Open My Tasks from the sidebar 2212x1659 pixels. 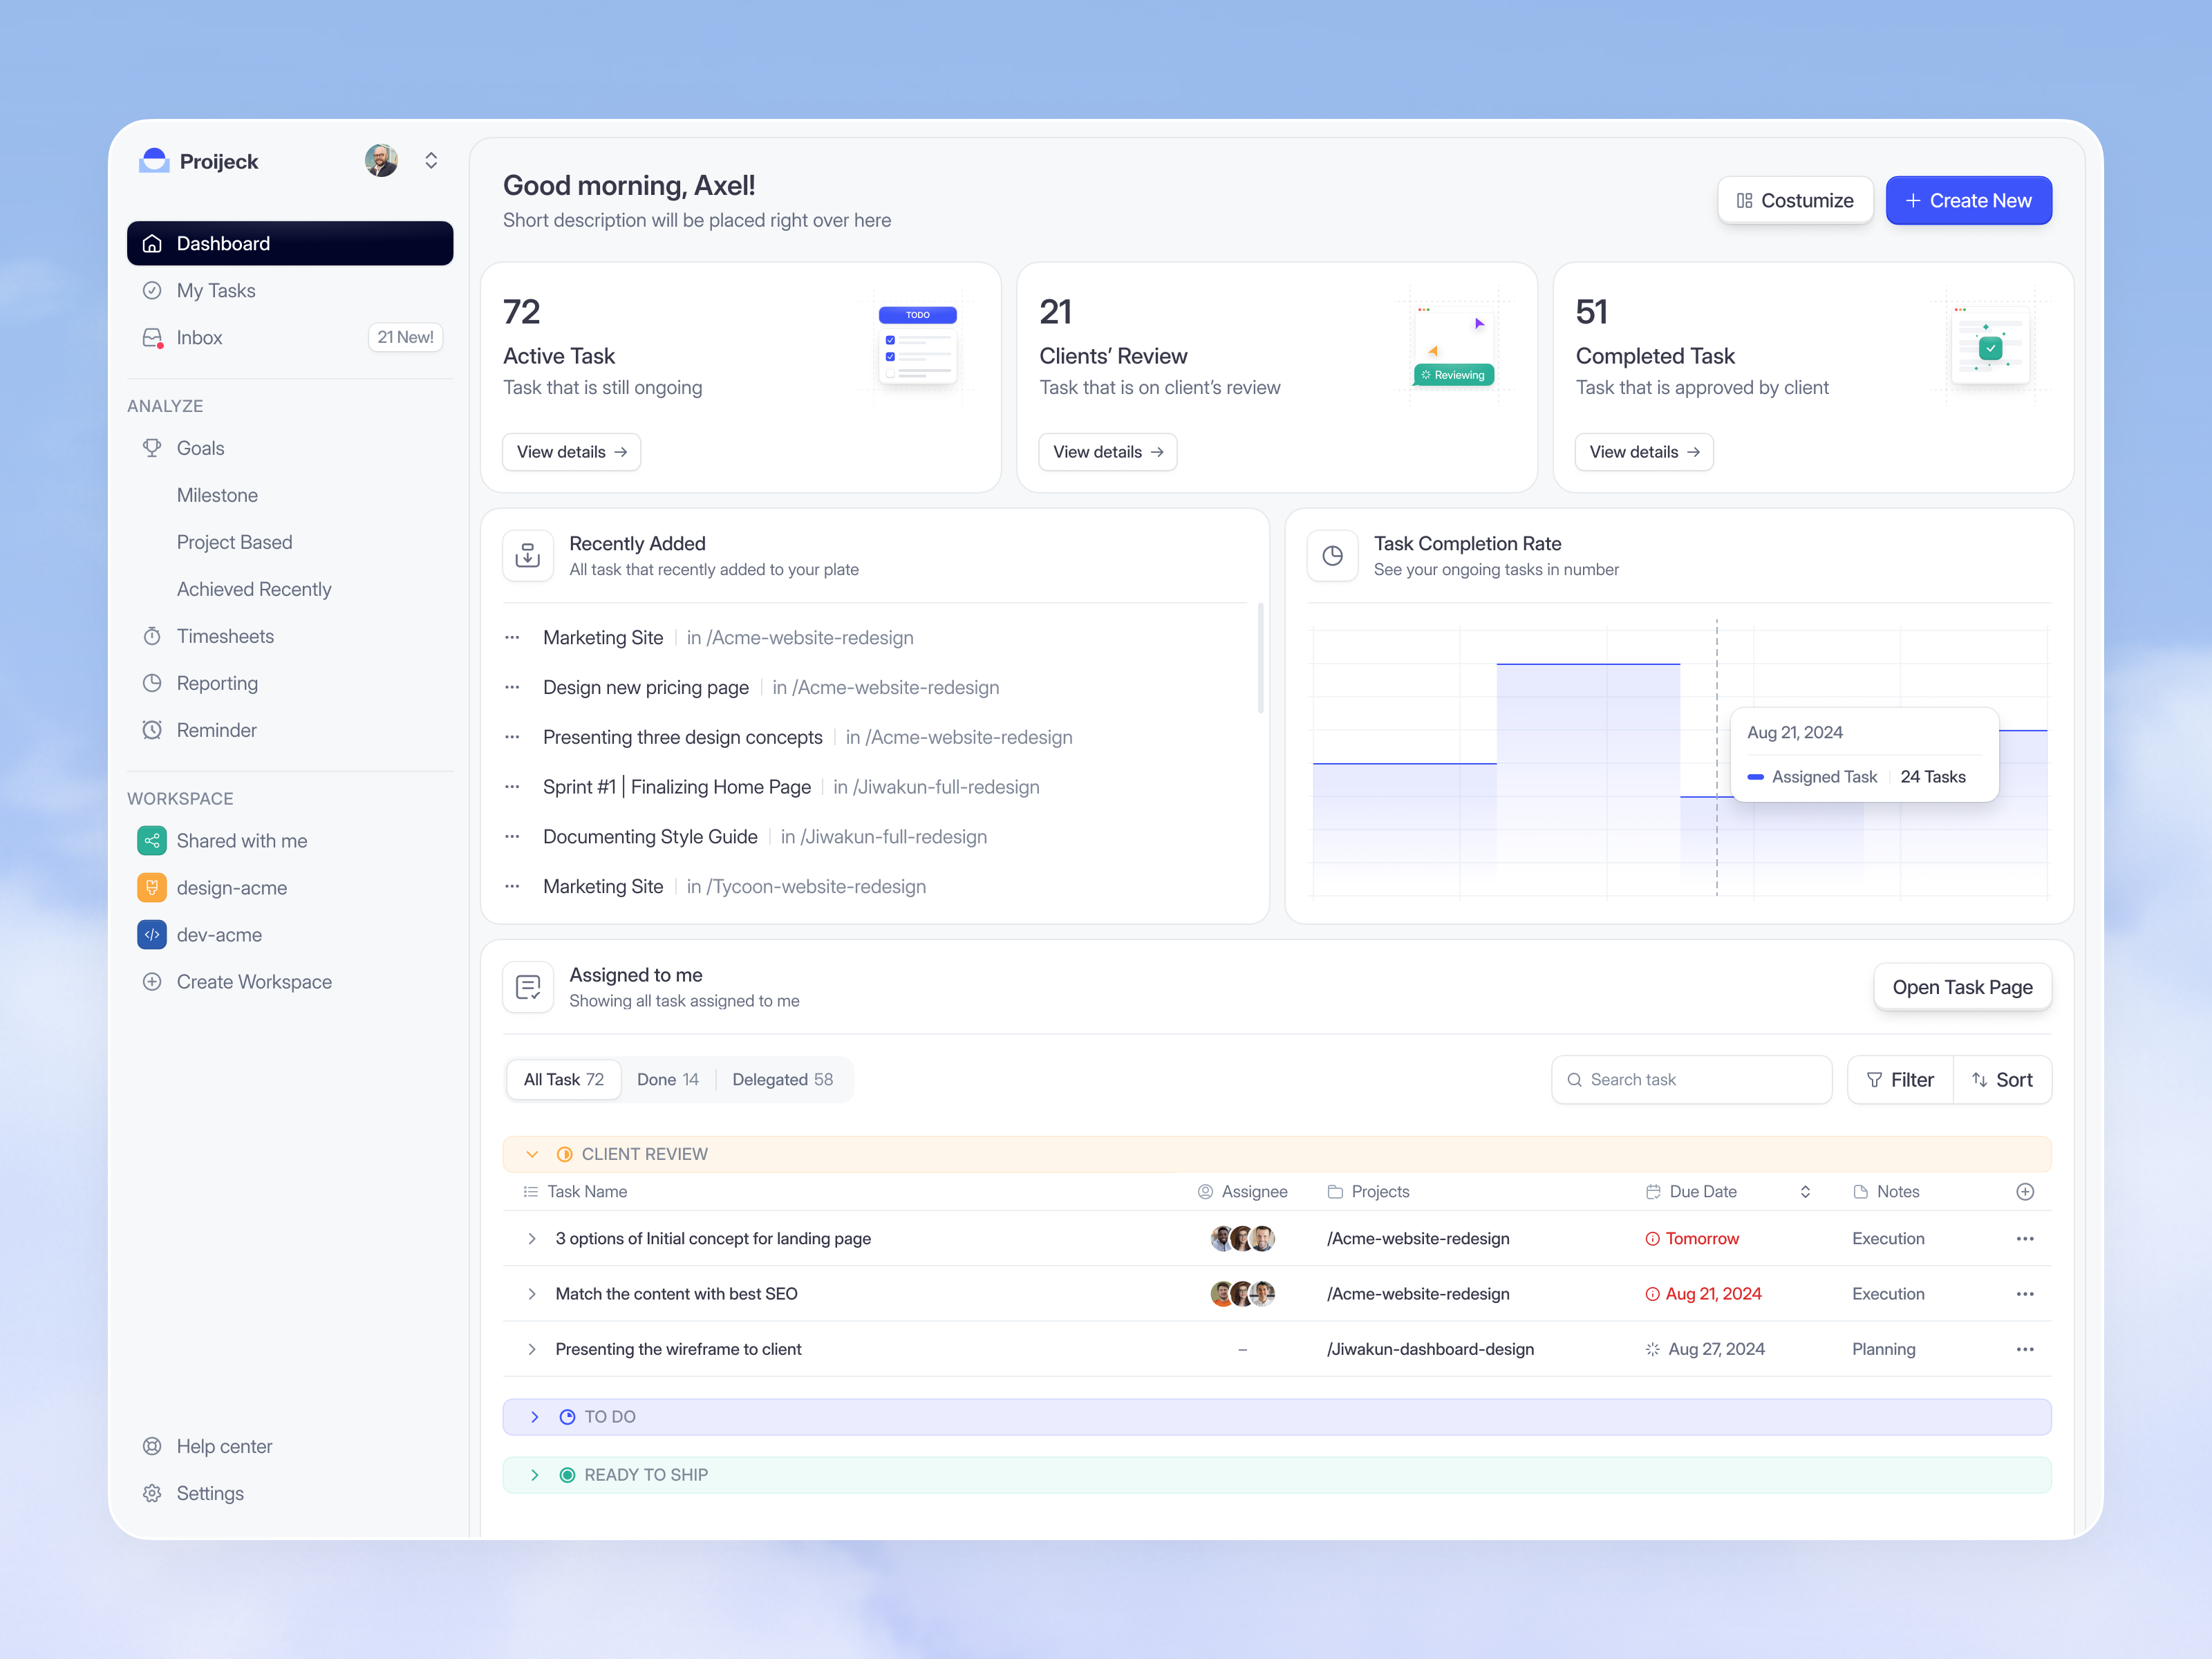(215, 290)
